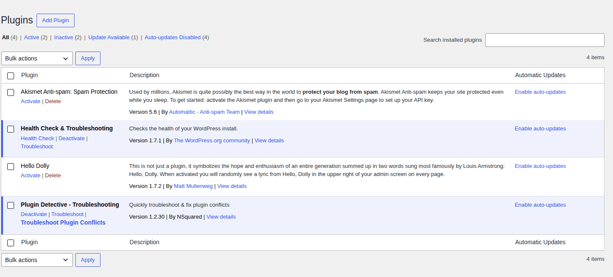Activate the Hello Dolly plugin
613x277 pixels.
tap(31, 176)
